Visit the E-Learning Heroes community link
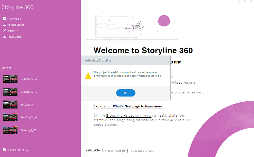Screen dimensions: 254x157 coord(129,116)
